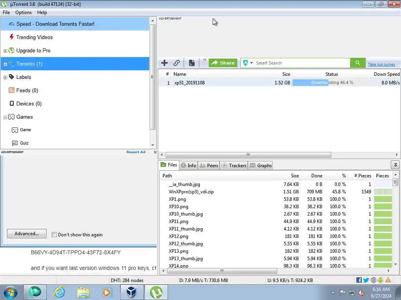Viewport: 401px width, 300px height.
Task: Click green pieces bar for XP1.png
Action: pyautogui.click(x=383, y=199)
